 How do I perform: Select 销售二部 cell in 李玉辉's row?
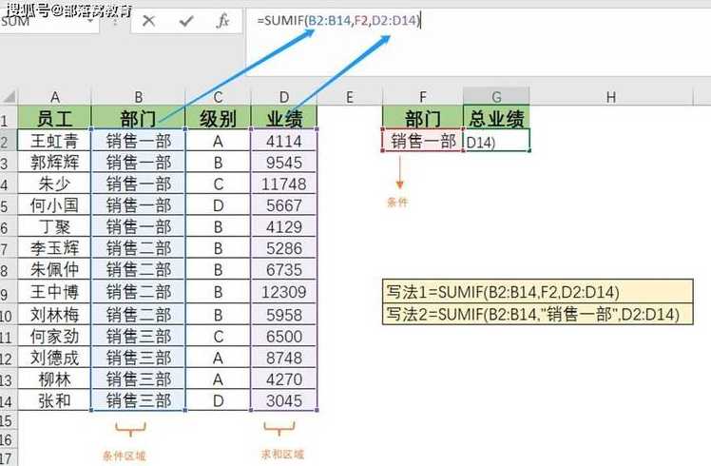tap(138, 248)
